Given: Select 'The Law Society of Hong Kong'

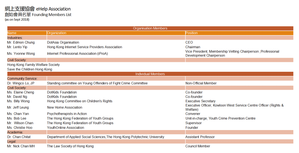Looking at the screenshot, I should pos(70,146).
